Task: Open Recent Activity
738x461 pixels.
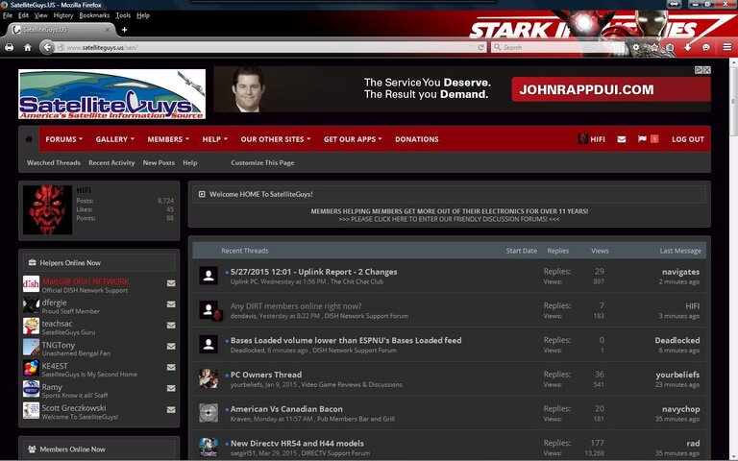Action: 111,162
